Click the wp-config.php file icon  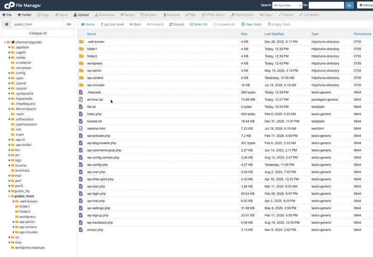[81, 165]
